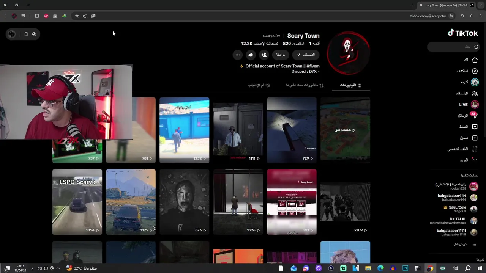Click the circular TikTok icon in the floating pill
Image resolution: width=486 pixels, height=273 pixels.
[x=34, y=34]
